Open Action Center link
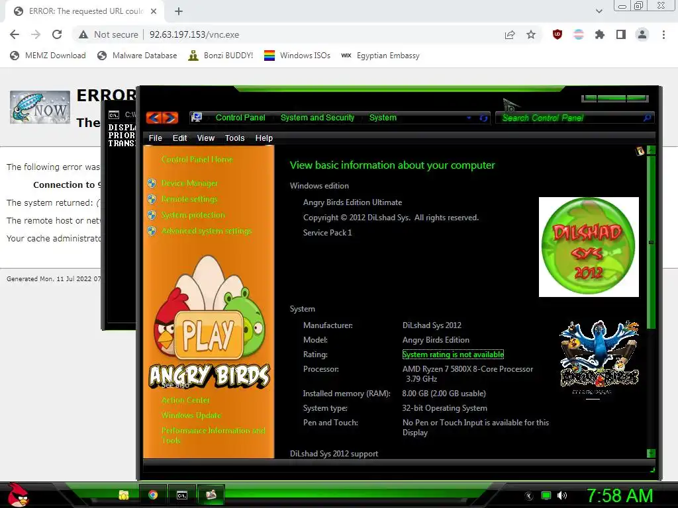Image resolution: width=678 pixels, height=508 pixels. pyautogui.click(x=185, y=400)
